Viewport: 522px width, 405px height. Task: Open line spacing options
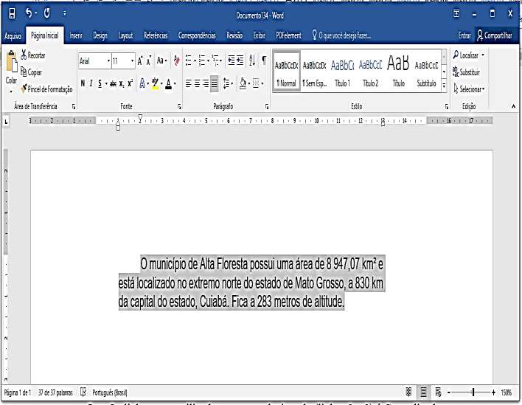[x=226, y=83]
